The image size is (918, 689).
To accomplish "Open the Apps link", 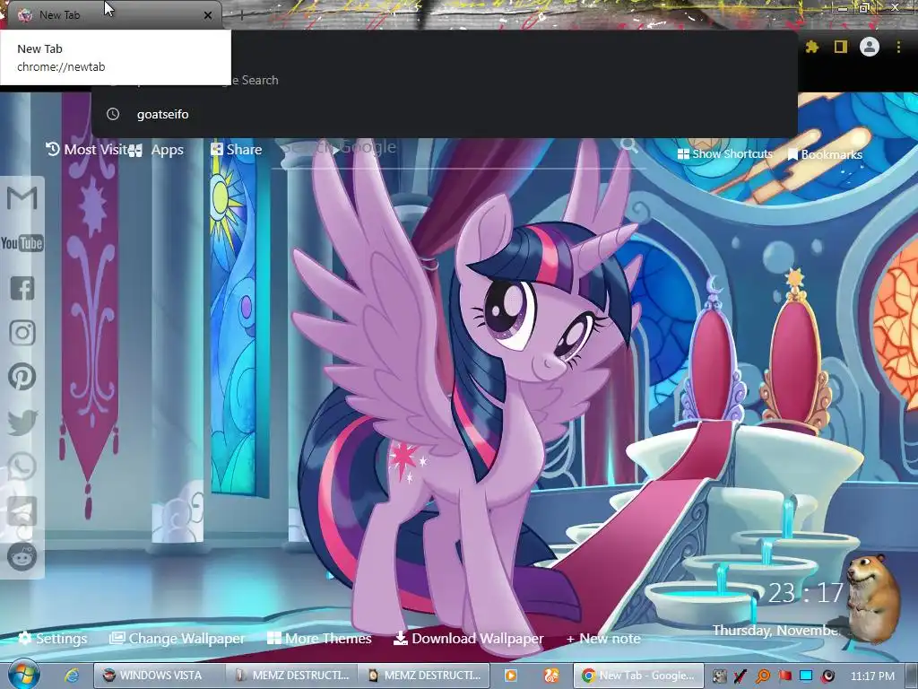I will tap(156, 150).
